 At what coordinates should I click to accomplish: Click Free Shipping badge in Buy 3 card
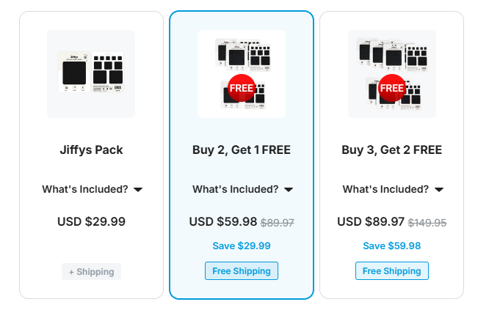click(x=392, y=270)
